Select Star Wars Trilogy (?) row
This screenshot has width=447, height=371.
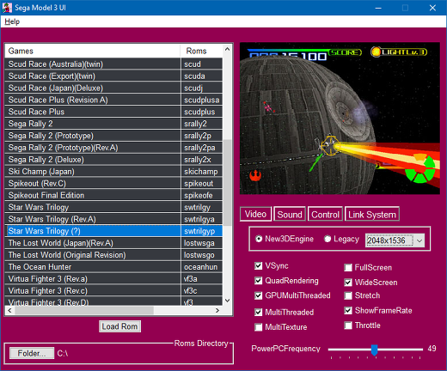(x=113, y=231)
